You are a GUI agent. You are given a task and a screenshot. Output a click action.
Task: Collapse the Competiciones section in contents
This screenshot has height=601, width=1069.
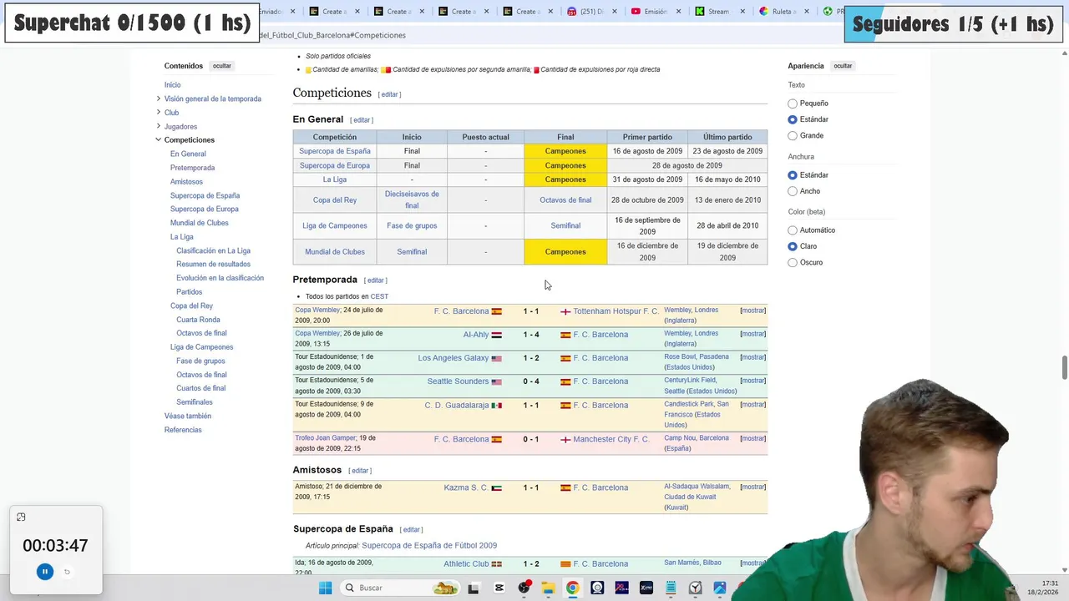(158, 139)
